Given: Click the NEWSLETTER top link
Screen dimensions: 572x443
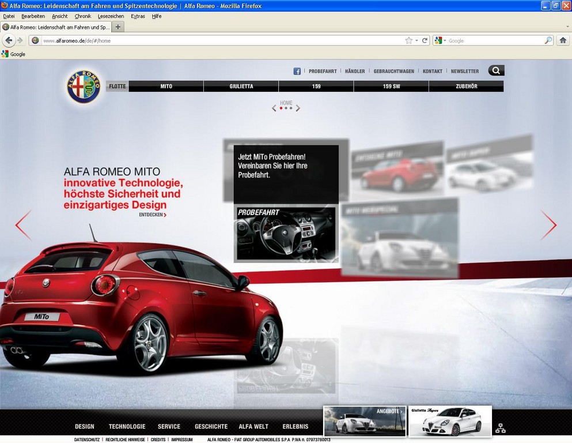Looking at the screenshot, I should (x=465, y=71).
